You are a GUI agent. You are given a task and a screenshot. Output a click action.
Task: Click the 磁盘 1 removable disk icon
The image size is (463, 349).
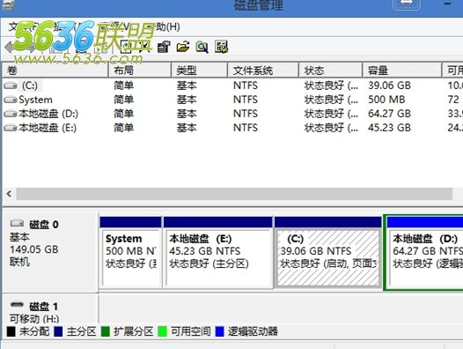tap(17, 304)
